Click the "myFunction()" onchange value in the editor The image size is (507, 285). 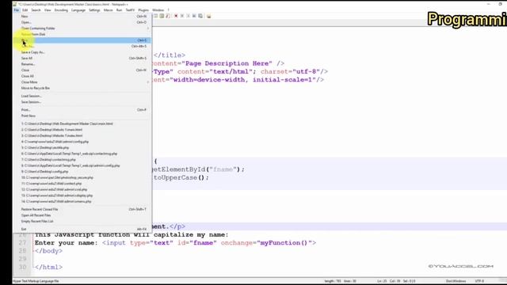pyautogui.click(x=284, y=243)
